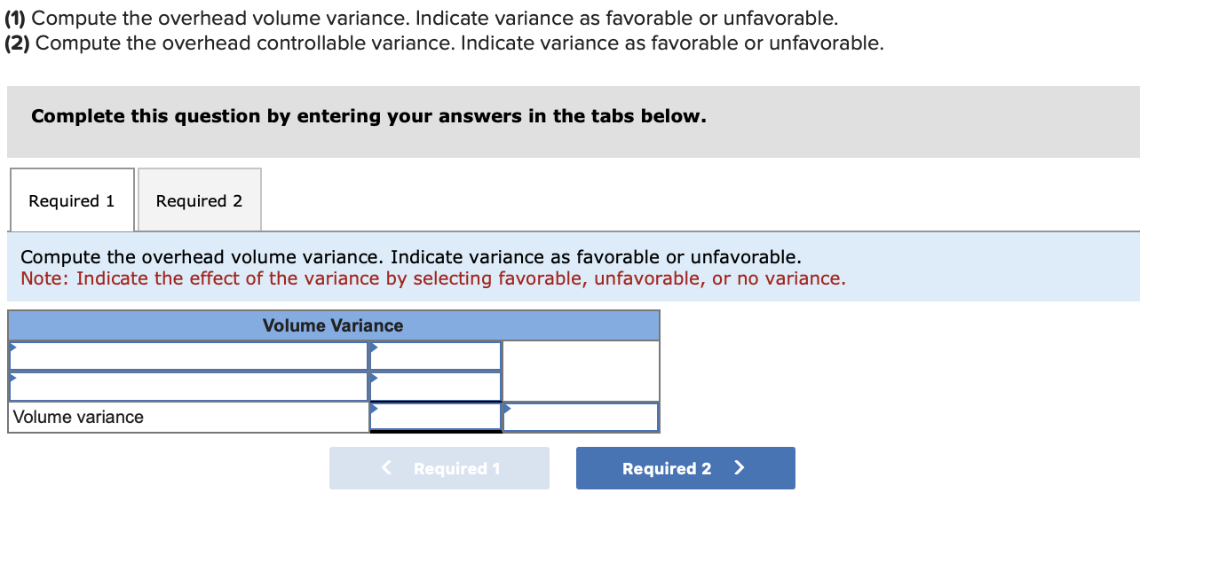Click the Volume Variance table header
Screen dimensions: 1211x571
click(333, 325)
